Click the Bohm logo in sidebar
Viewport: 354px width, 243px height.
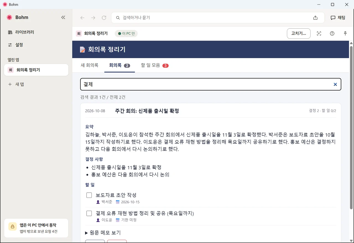pos(9,17)
